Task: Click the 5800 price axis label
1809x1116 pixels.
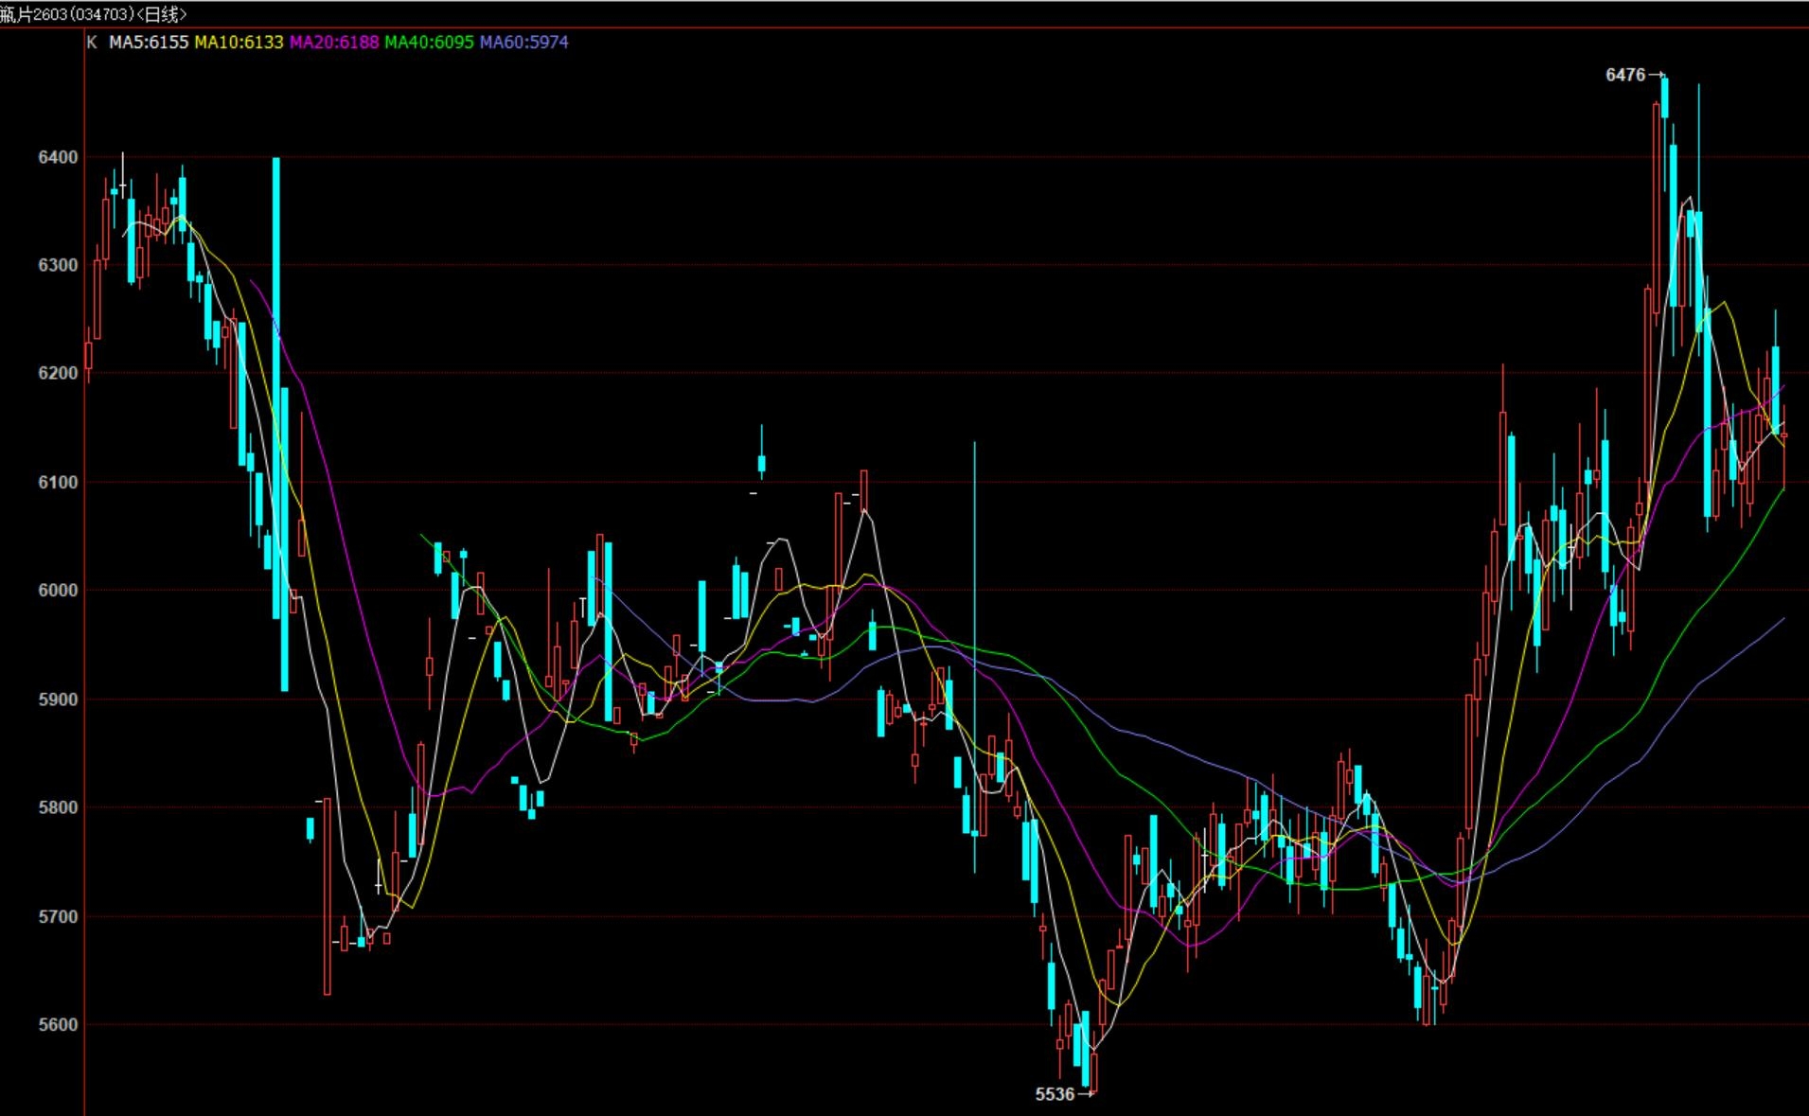Action: pyautogui.click(x=58, y=807)
